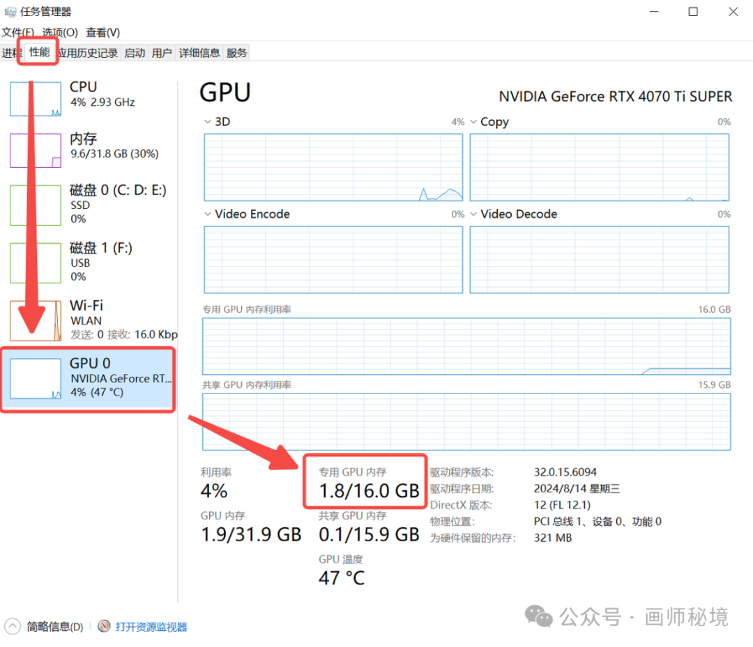Switch to the 应用历史记录 tab

click(89, 53)
